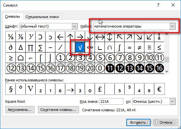Select the partial differential ∂ symbol
The width and height of the screenshot is (181, 129).
[x=11, y=47]
